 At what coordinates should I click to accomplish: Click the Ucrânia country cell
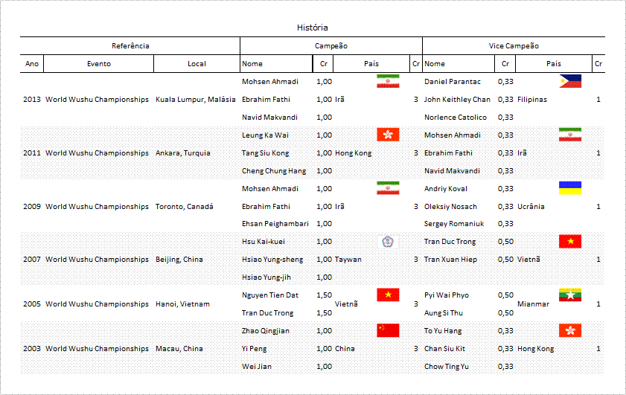[x=531, y=206]
